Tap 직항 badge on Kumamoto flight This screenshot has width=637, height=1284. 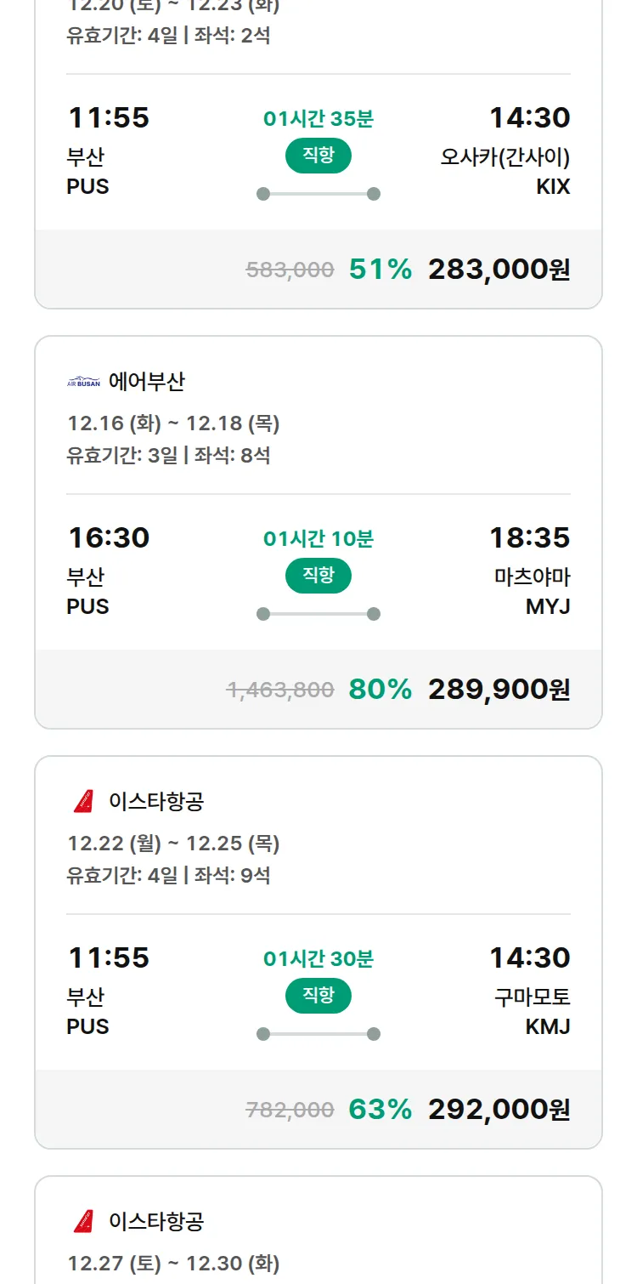[318, 996]
